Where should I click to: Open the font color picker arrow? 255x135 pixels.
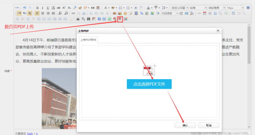(109, 8)
